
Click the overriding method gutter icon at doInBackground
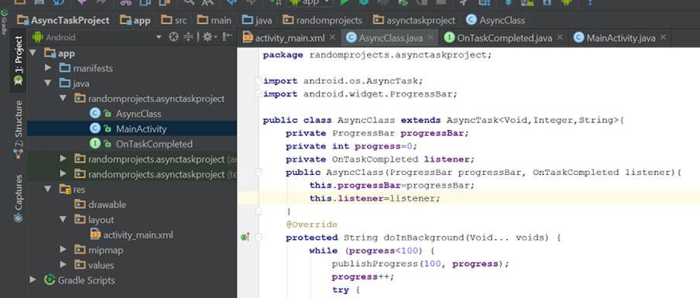pyautogui.click(x=245, y=237)
